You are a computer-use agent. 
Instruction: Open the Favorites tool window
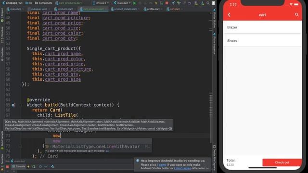click(2, 162)
